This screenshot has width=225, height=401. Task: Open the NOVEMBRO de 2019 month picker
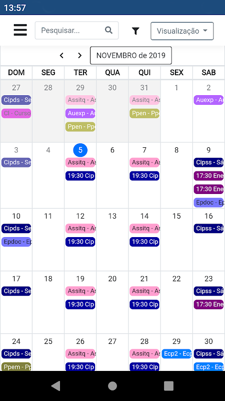[131, 56]
